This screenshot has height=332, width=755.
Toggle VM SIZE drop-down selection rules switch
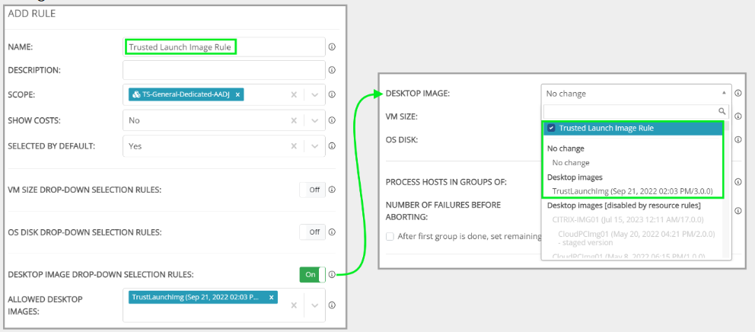click(x=312, y=190)
